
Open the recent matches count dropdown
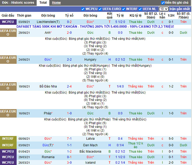pyautogui.click(x=163, y=9)
